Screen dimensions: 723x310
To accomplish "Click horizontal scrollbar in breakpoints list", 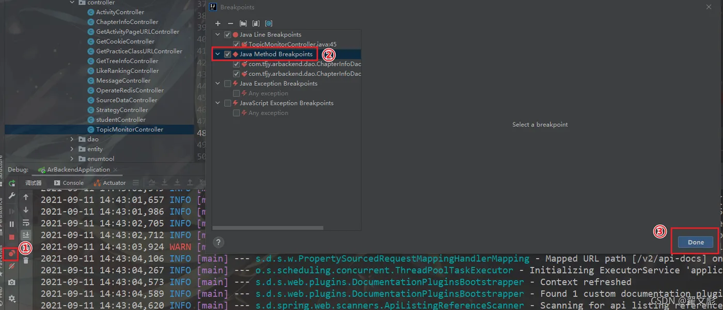I will coord(268,228).
